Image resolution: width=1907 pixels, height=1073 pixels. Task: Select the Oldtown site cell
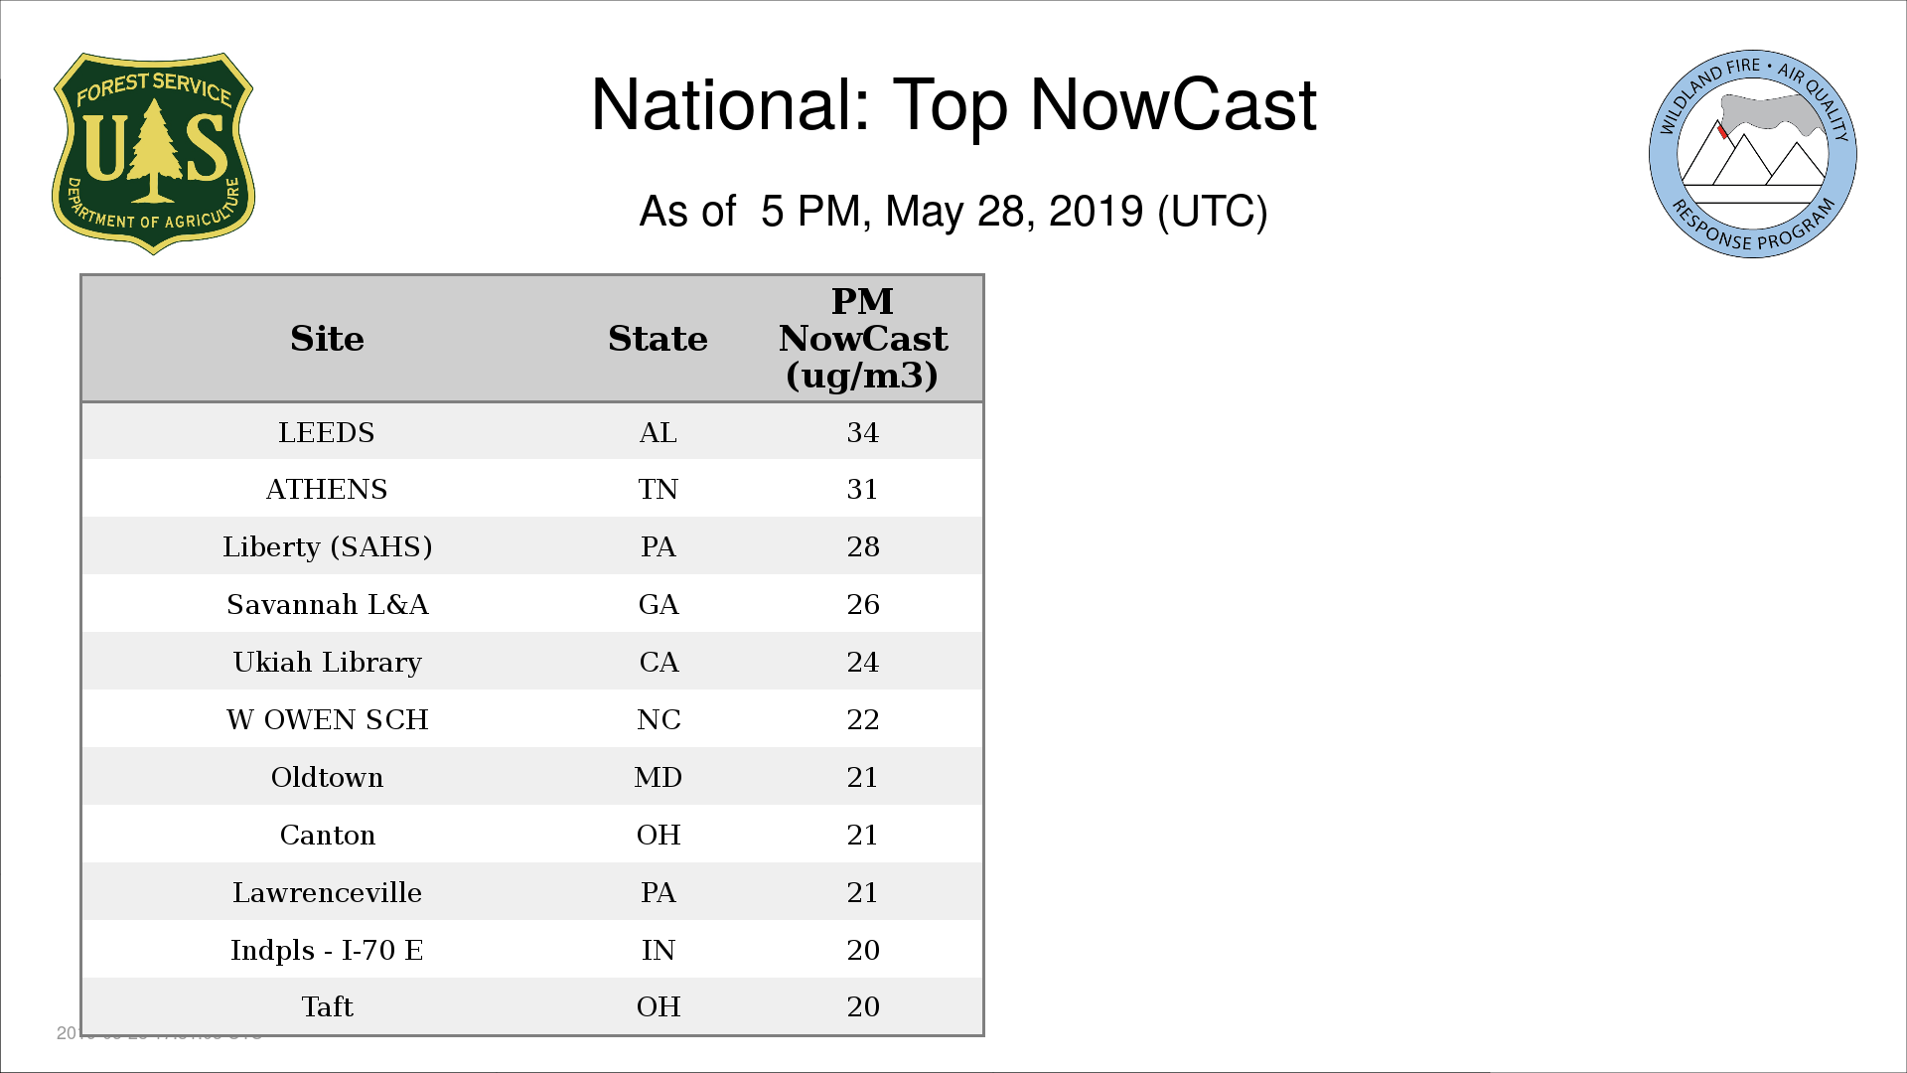[x=327, y=778]
